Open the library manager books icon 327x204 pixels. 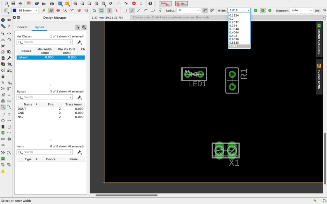[52, 3]
